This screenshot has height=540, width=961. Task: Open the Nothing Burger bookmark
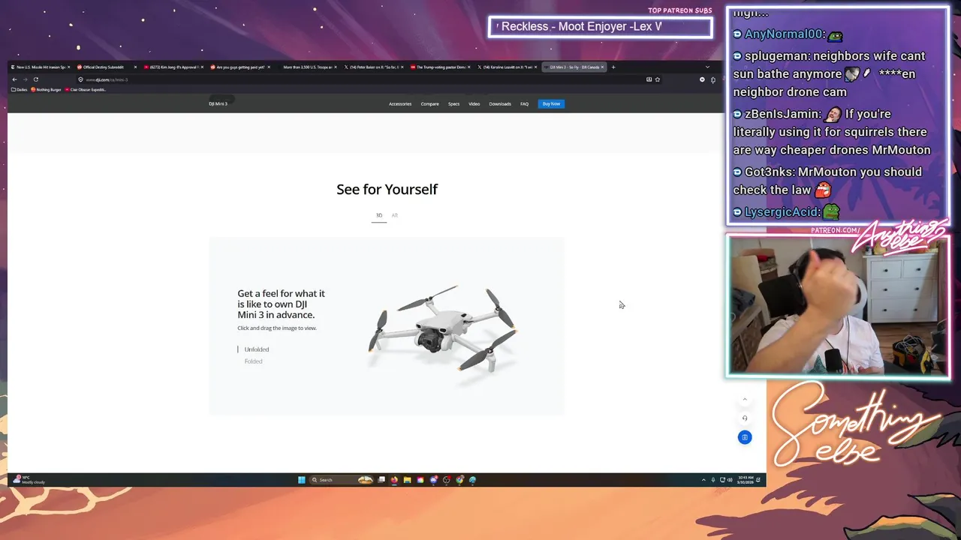click(x=46, y=89)
